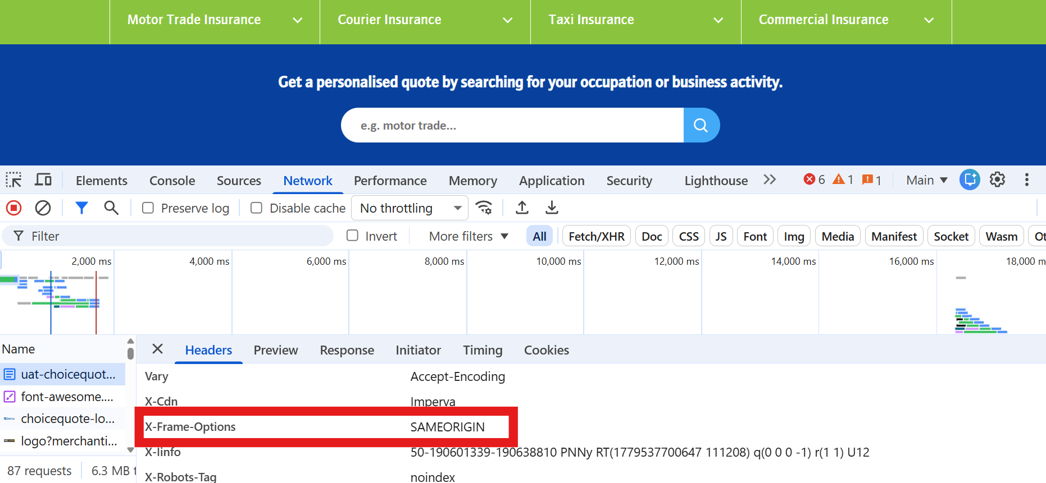Open the No throttling dropdown

(x=410, y=208)
